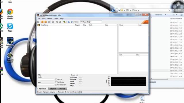Expand the arrow before GTA breadcrumb
The image size is (184, 103).
[x=124, y=10]
